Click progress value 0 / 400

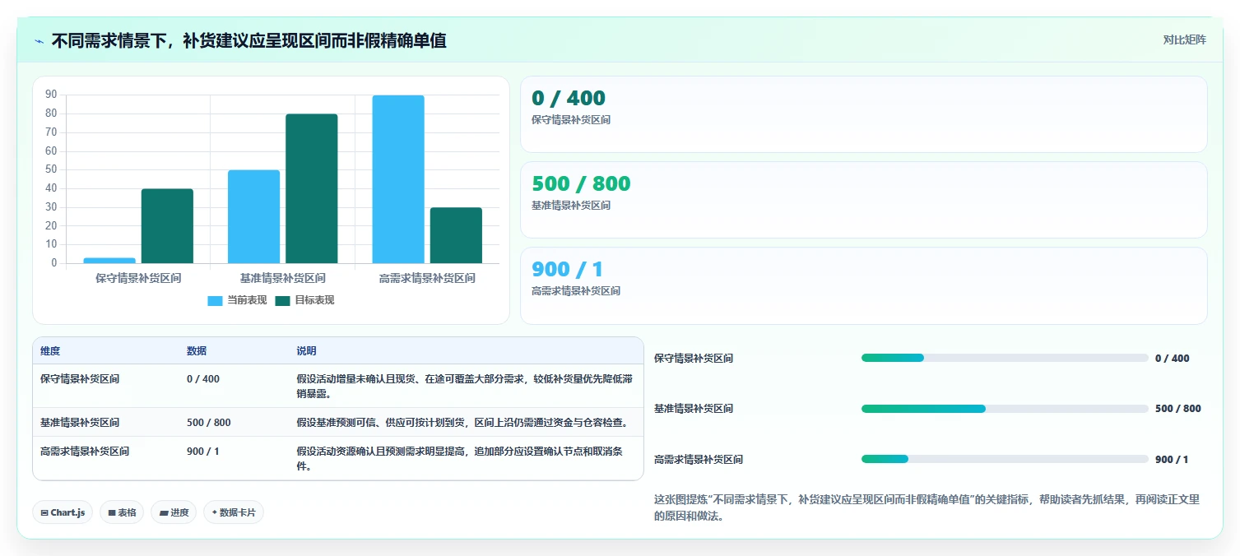1173,359
